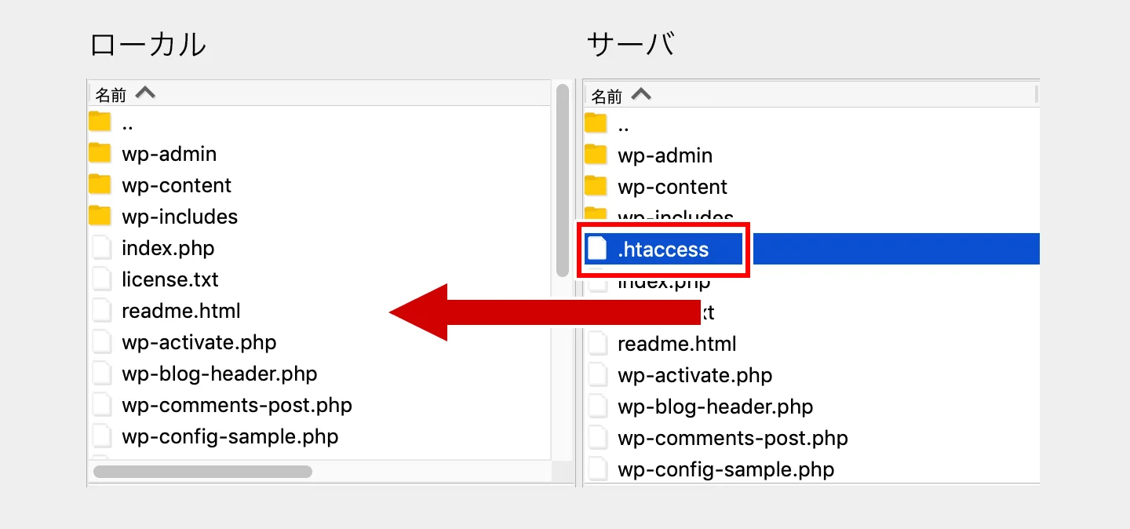Click the server wp-config-sample.php file icon

click(598, 469)
